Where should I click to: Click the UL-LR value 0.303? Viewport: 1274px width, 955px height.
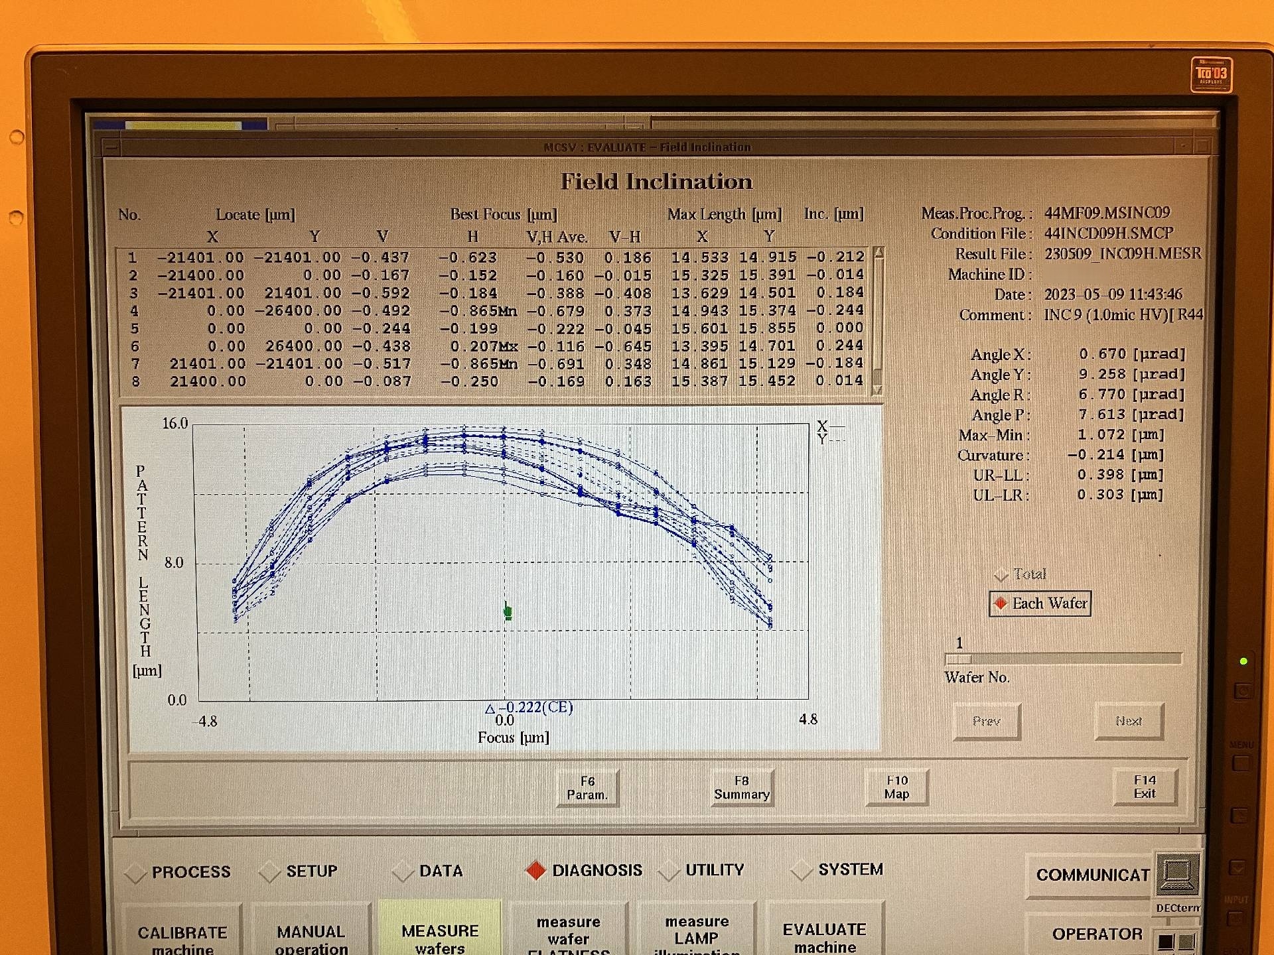click(1101, 495)
